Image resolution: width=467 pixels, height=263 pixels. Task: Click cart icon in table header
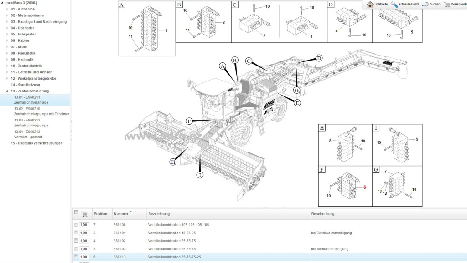84,214
